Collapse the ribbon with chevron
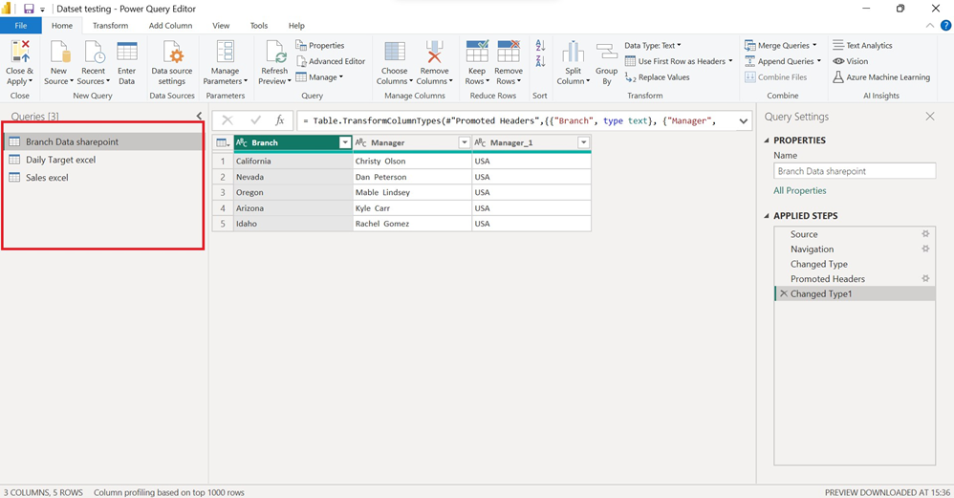Image resolution: width=954 pixels, height=498 pixels. point(930,26)
